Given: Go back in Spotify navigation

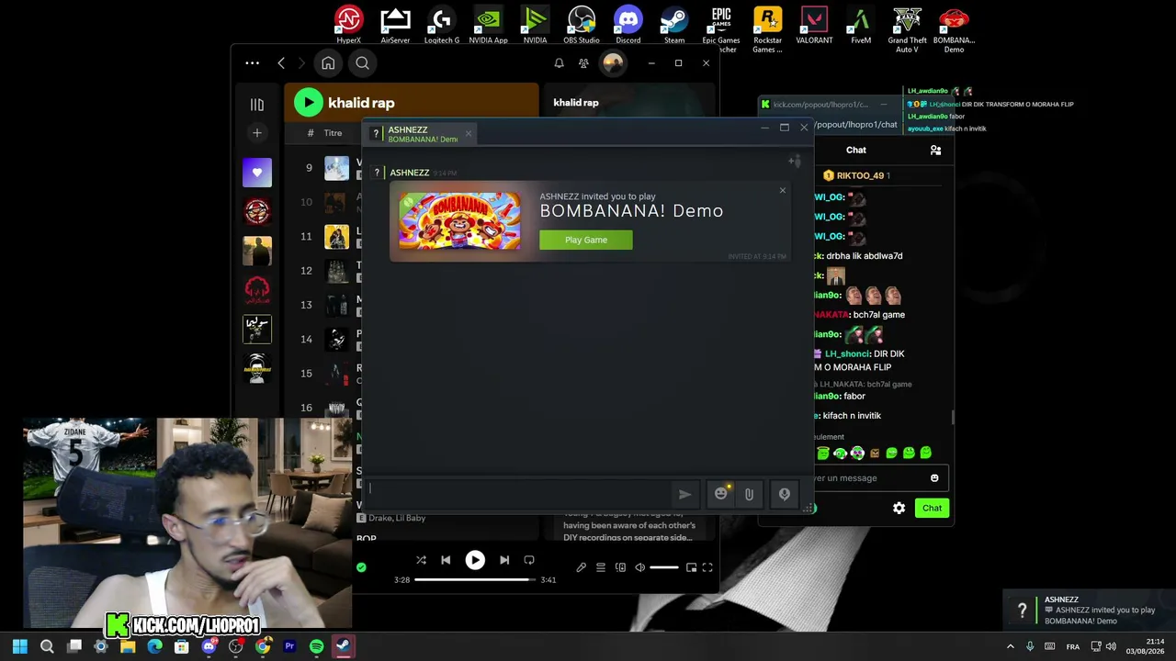Looking at the screenshot, I should coord(281,63).
